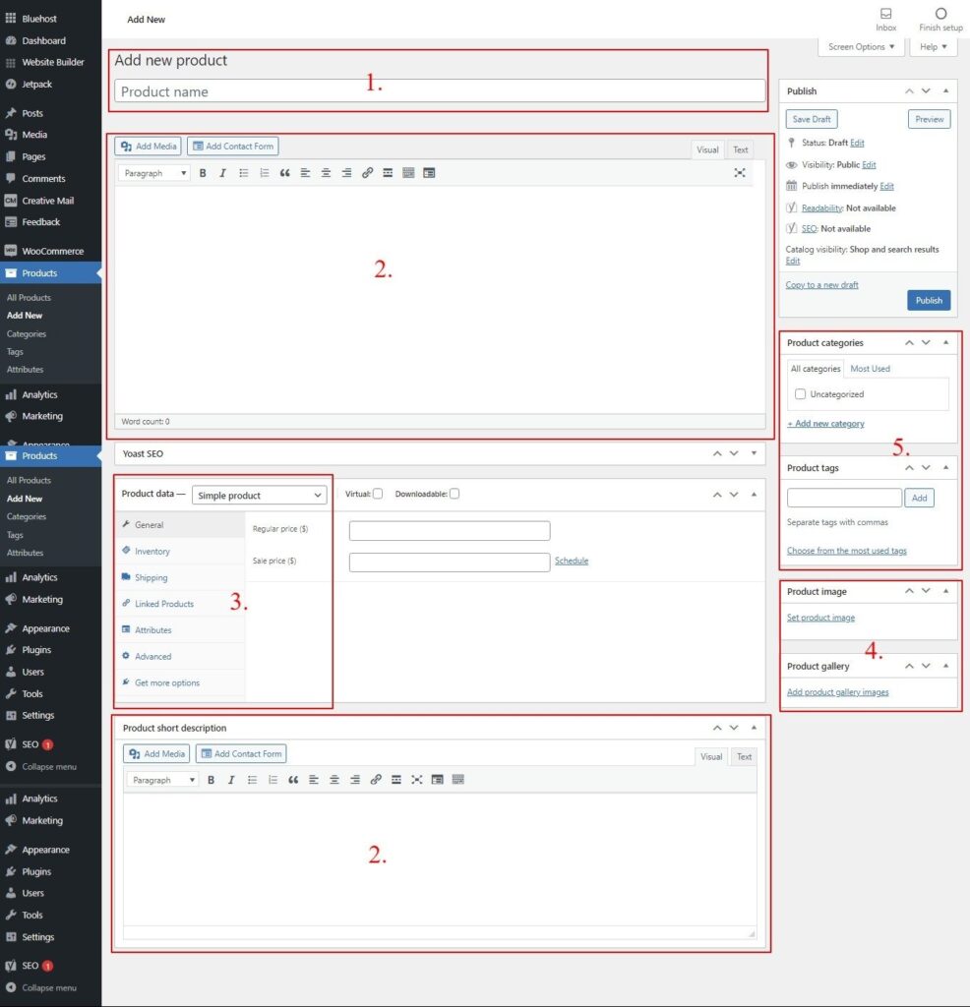
Task: Collapse the Product image panel with its toggle arrow
Action: 945,591
